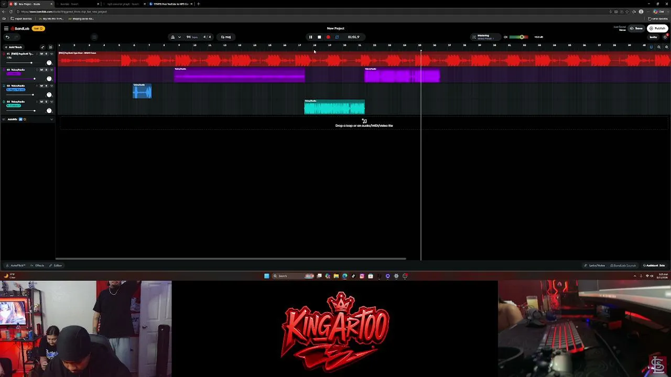Edit the 94 bpm tempo field
The width and height of the screenshot is (671, 377).
(x=192, y=37)
